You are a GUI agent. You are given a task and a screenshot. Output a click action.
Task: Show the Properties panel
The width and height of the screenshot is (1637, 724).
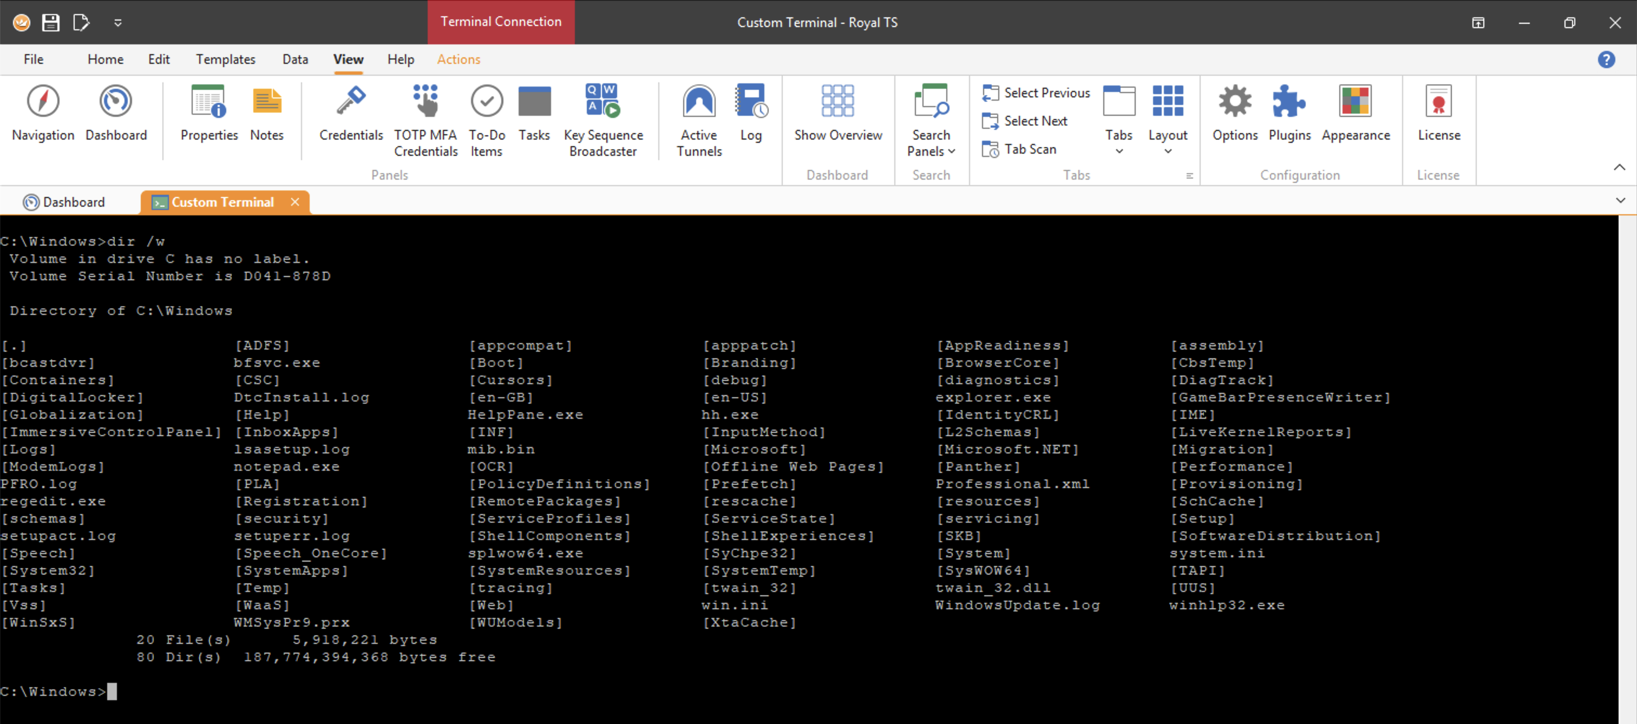[x=209, y=114]
